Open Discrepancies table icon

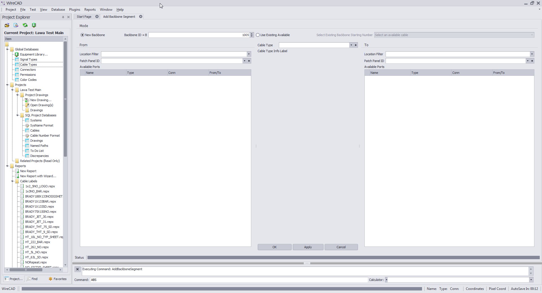click(27, 156)
